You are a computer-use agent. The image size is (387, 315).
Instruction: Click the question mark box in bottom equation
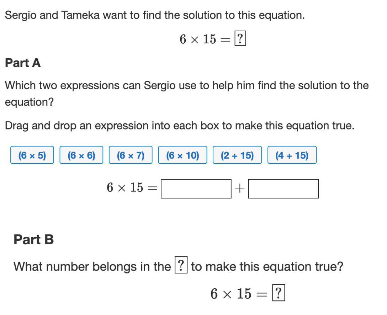coord(279,293)
